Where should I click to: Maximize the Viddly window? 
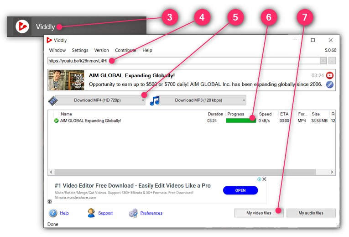(313, 40)
